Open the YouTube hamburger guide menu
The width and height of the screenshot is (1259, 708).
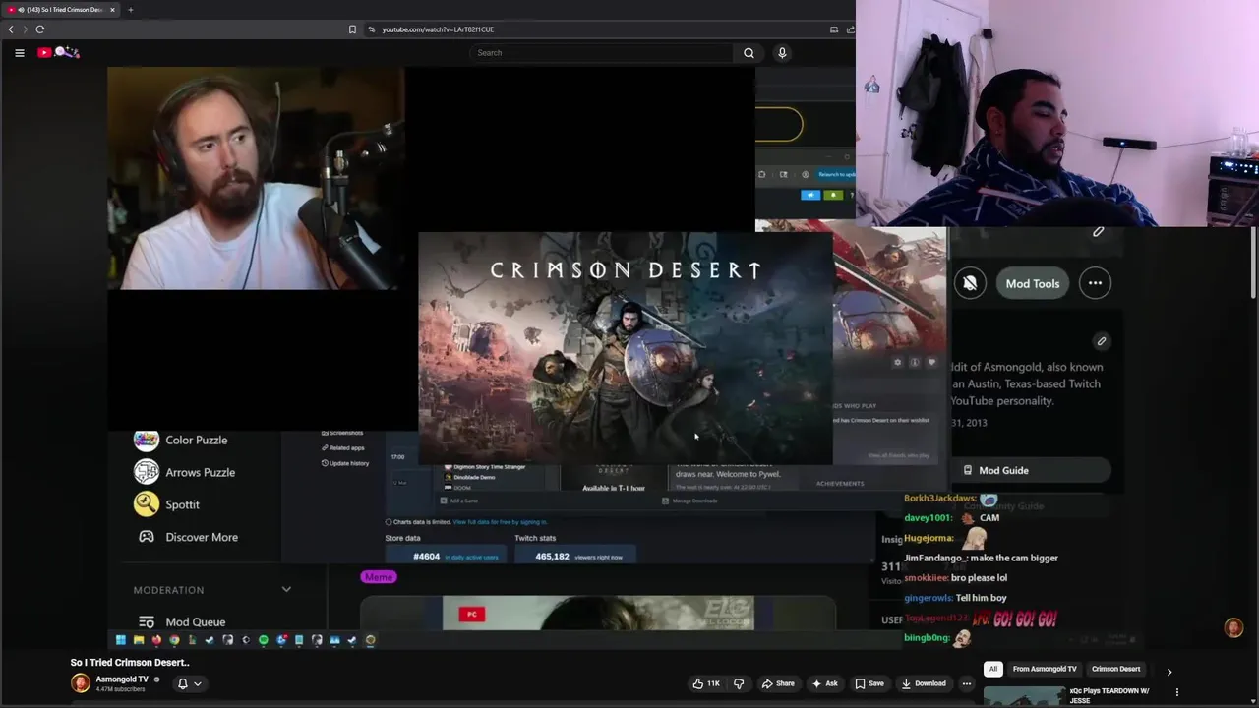pos(19,53)
